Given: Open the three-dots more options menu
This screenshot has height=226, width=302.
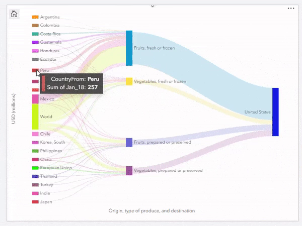Looking at the screenshot, I should tap(291, 8).
